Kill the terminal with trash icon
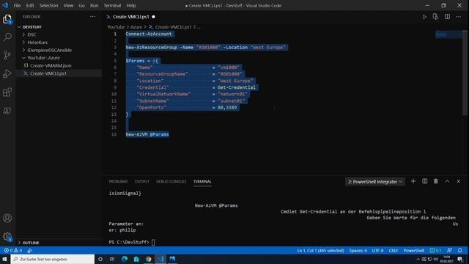The height and width of the screenshot is (264, 469). 436,181
